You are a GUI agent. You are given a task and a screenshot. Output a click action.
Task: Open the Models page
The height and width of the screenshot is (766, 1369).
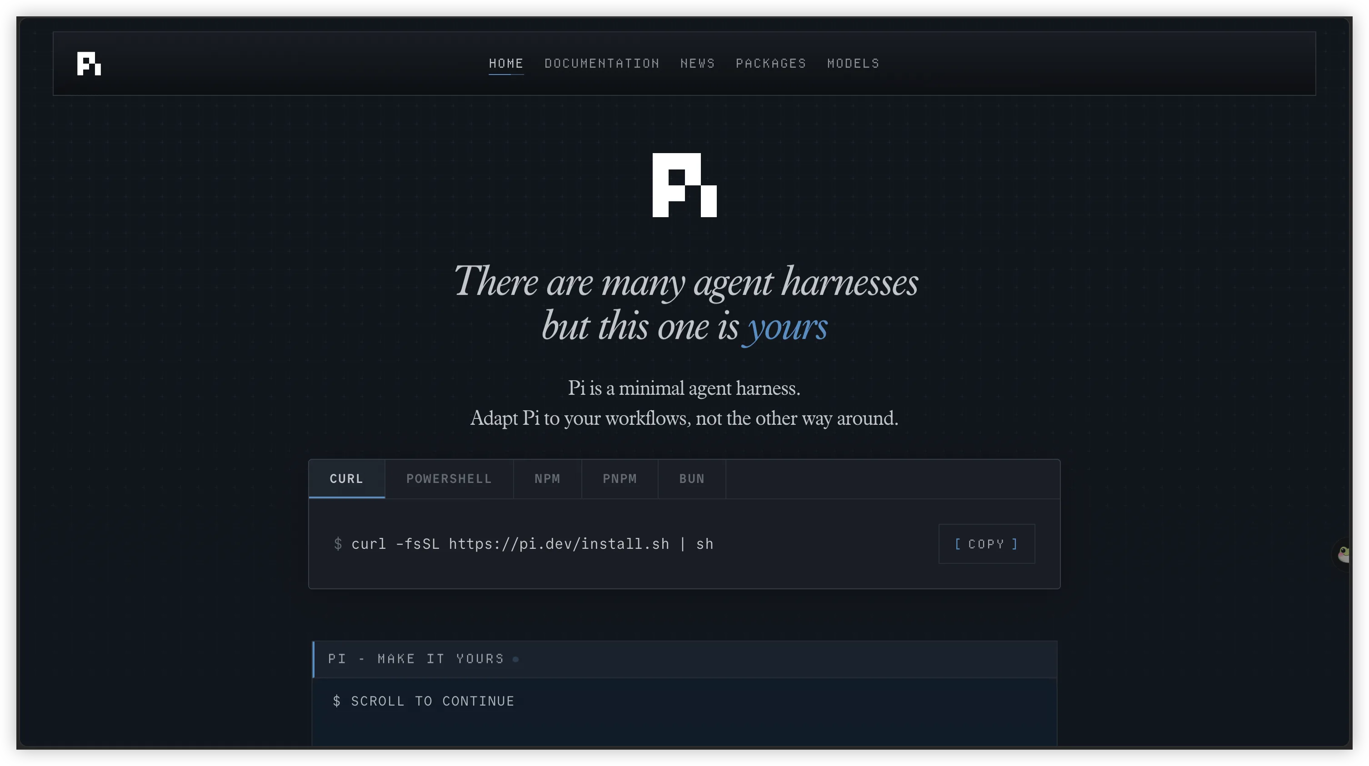[x=853, y=64]
